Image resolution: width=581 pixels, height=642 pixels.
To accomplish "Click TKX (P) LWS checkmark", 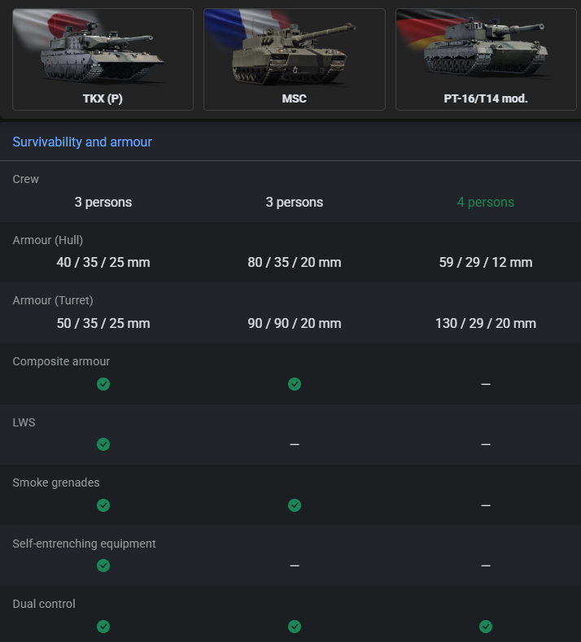I will point(103,444).
